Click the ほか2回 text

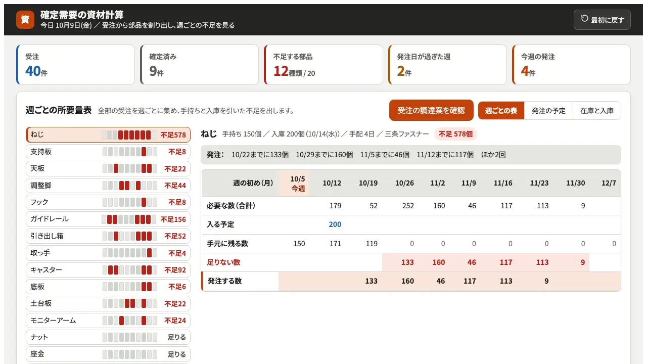pos(493,155)
